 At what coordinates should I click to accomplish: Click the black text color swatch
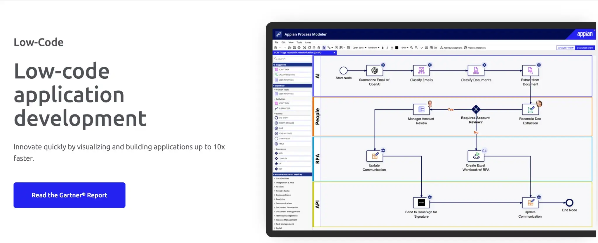[397, 48]
